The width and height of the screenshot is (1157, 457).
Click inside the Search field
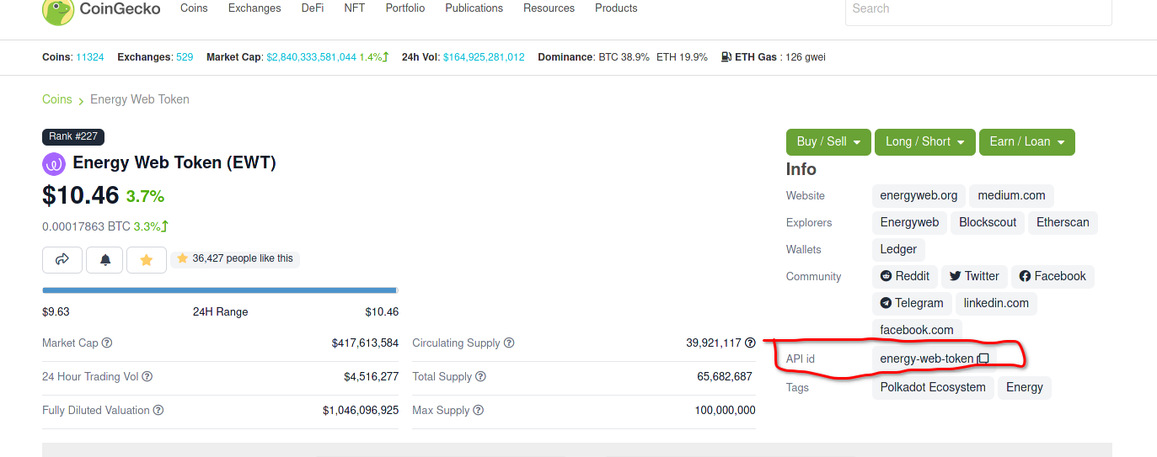click(978, 10)
